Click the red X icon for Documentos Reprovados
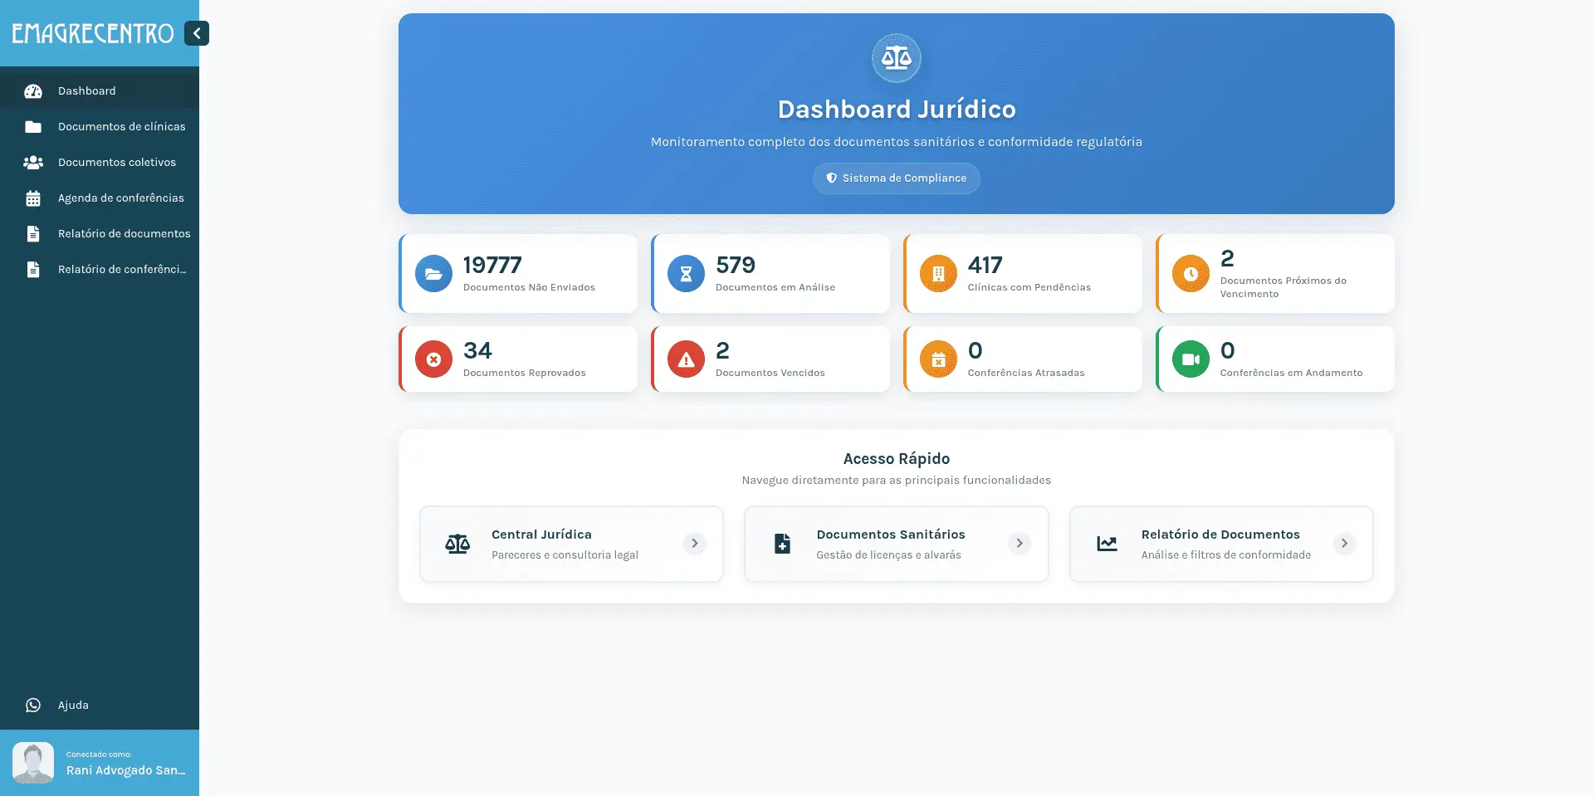This screenshot has height=796, width=1594. point(433,359)
